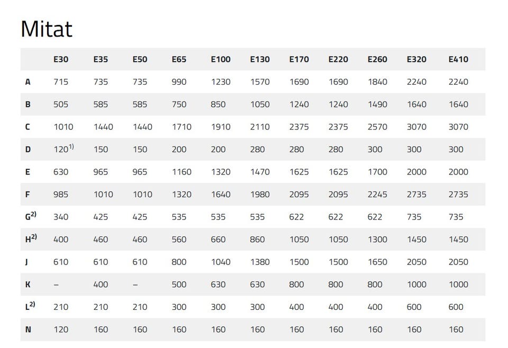Click the E30 column header
The image size is (508, 348).
tap(61, 59)
